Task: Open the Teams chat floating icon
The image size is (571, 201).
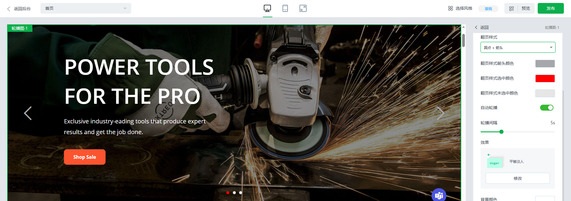Action: [x=439, y=195]
